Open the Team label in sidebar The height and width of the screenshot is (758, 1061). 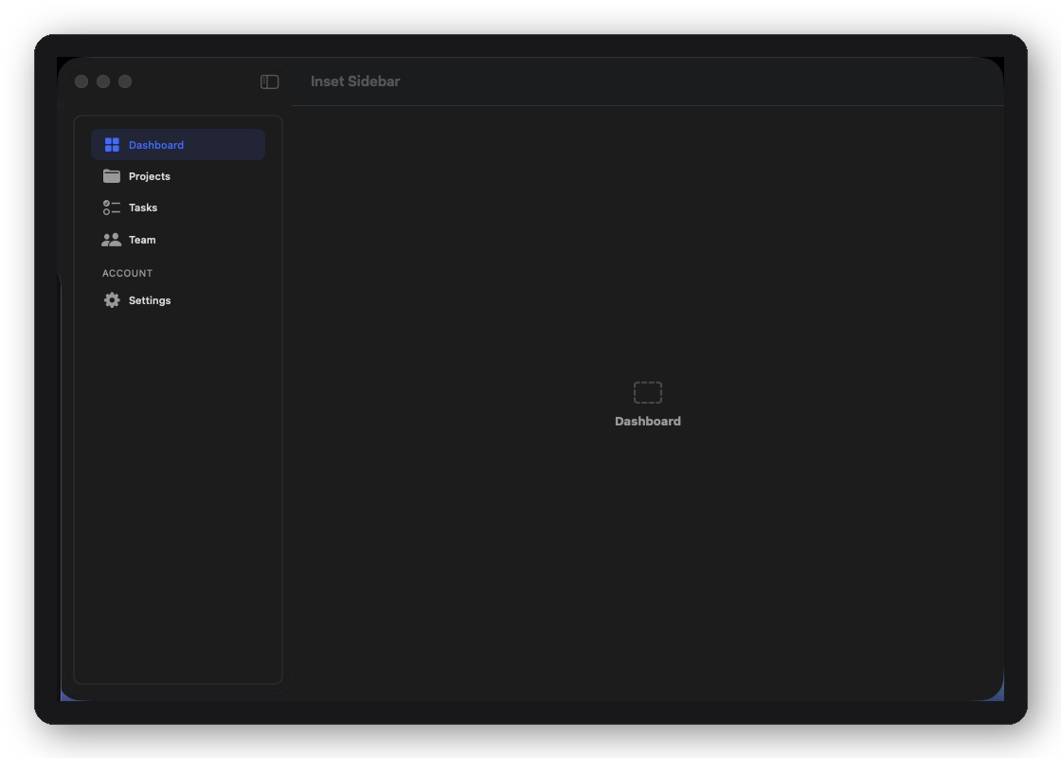point(142,240)
